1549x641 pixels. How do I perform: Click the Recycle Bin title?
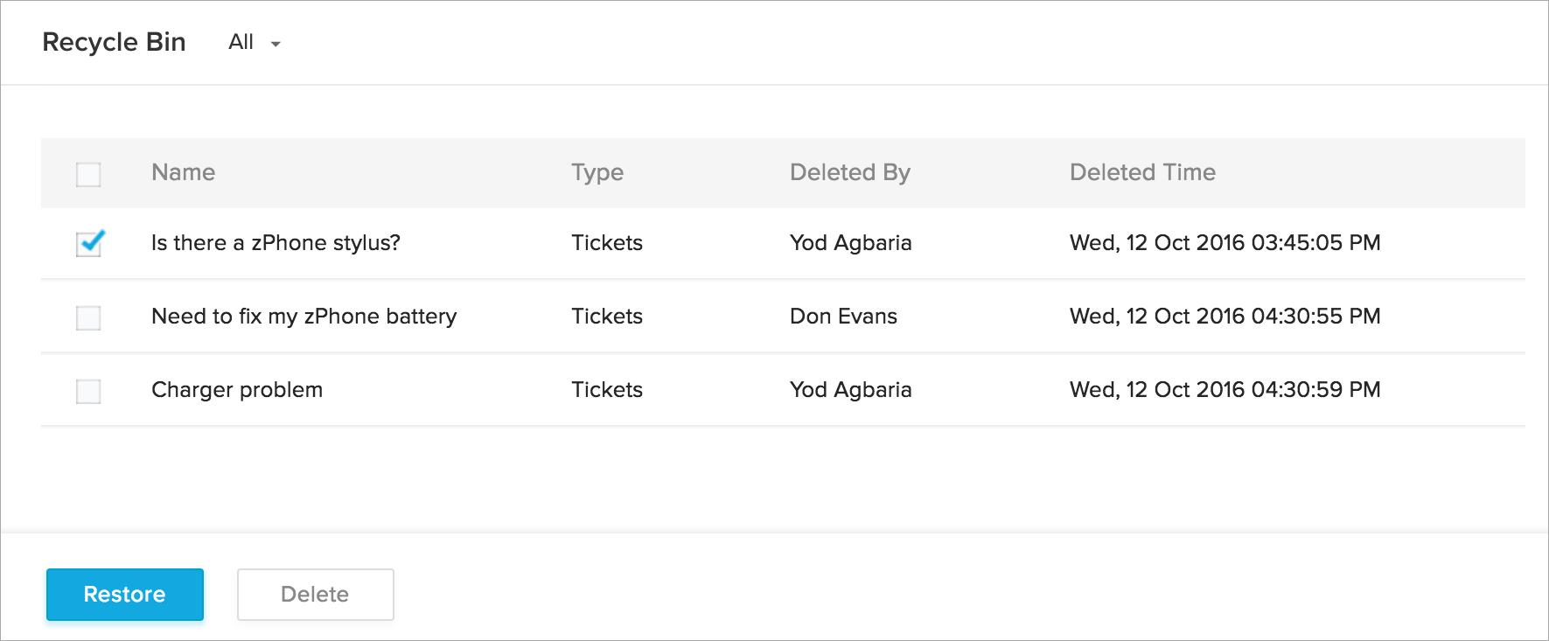tap(114, 42)
